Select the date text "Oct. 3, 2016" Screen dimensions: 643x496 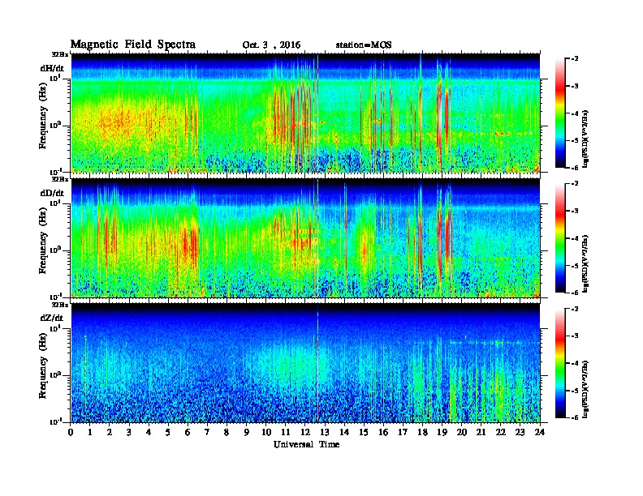pos(271,45)
